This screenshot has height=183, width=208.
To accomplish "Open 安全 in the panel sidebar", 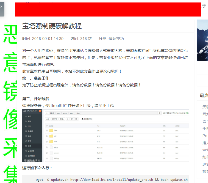I will click(x=30, y=141).
